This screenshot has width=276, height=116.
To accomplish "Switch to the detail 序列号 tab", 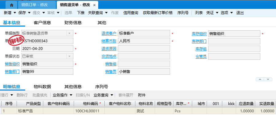I will [102, 87].
